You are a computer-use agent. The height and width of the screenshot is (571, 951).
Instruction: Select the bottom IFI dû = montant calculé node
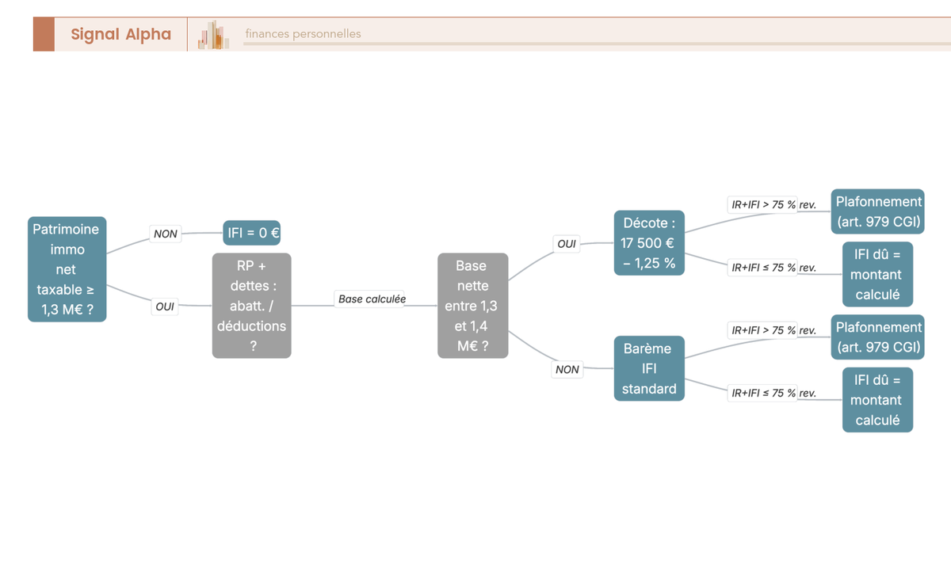click(x=878, y=400)
